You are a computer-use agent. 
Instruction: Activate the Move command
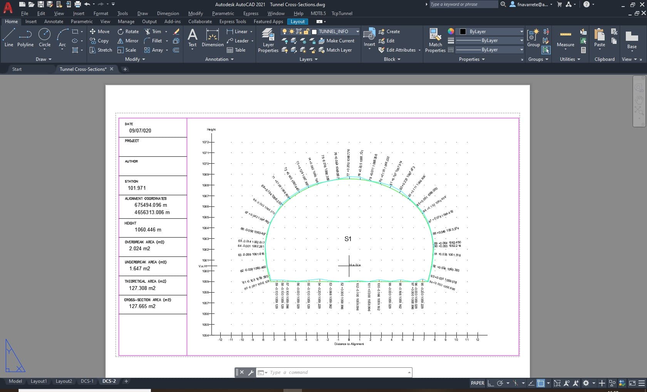[100, 32]
